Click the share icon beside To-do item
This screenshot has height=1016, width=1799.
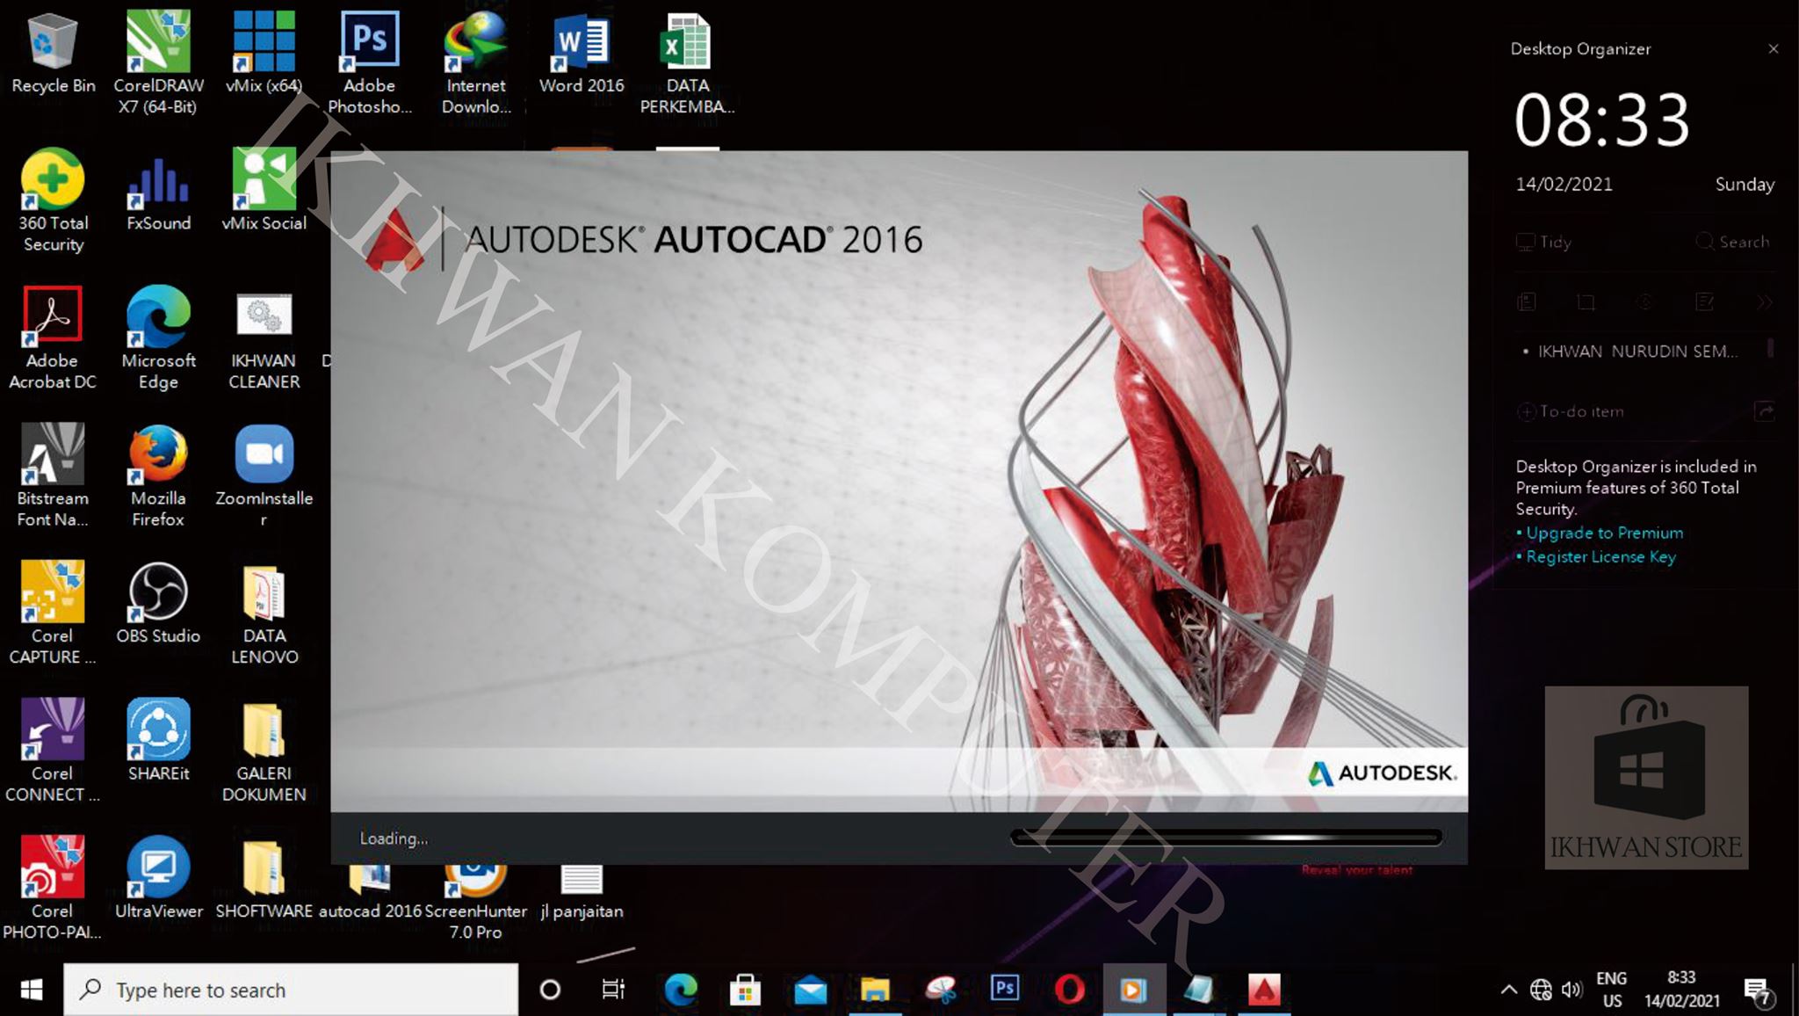pos(1765,410)
